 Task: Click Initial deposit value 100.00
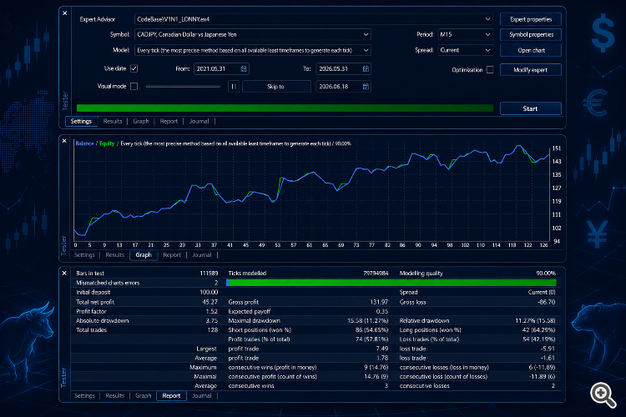pyautogui.click(x=209, y=292)
